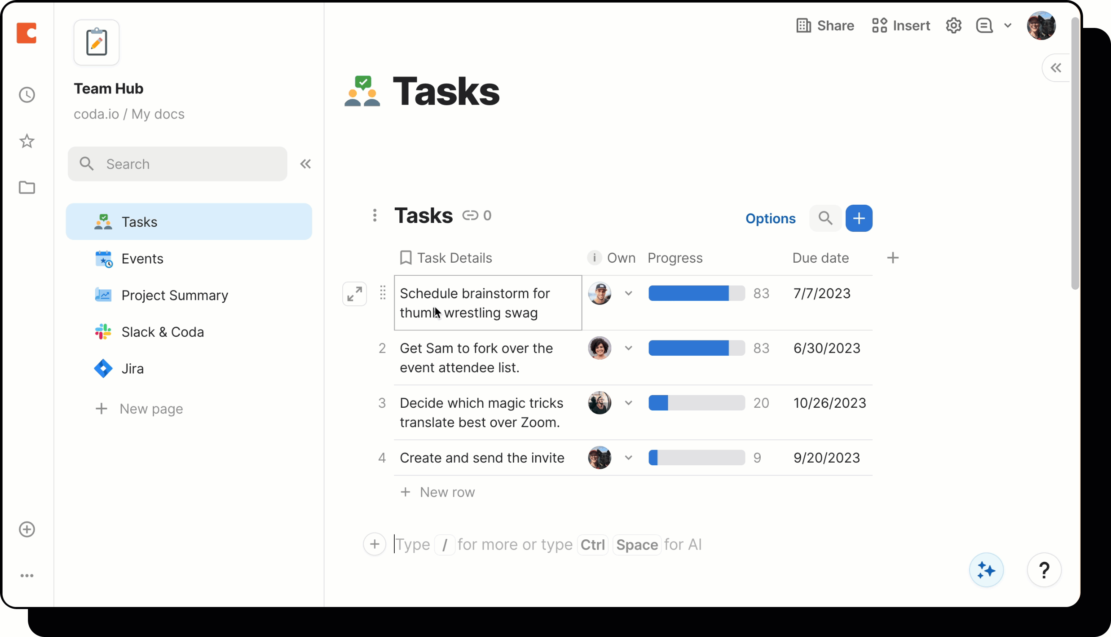This screenshot has height=637, width=1111.
Task: Click the sidebar Search field
Action: 177,164
